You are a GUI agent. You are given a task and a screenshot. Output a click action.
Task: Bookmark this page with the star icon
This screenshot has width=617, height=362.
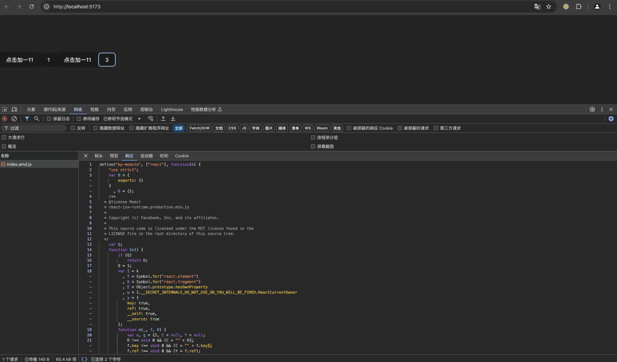(548, 7)
